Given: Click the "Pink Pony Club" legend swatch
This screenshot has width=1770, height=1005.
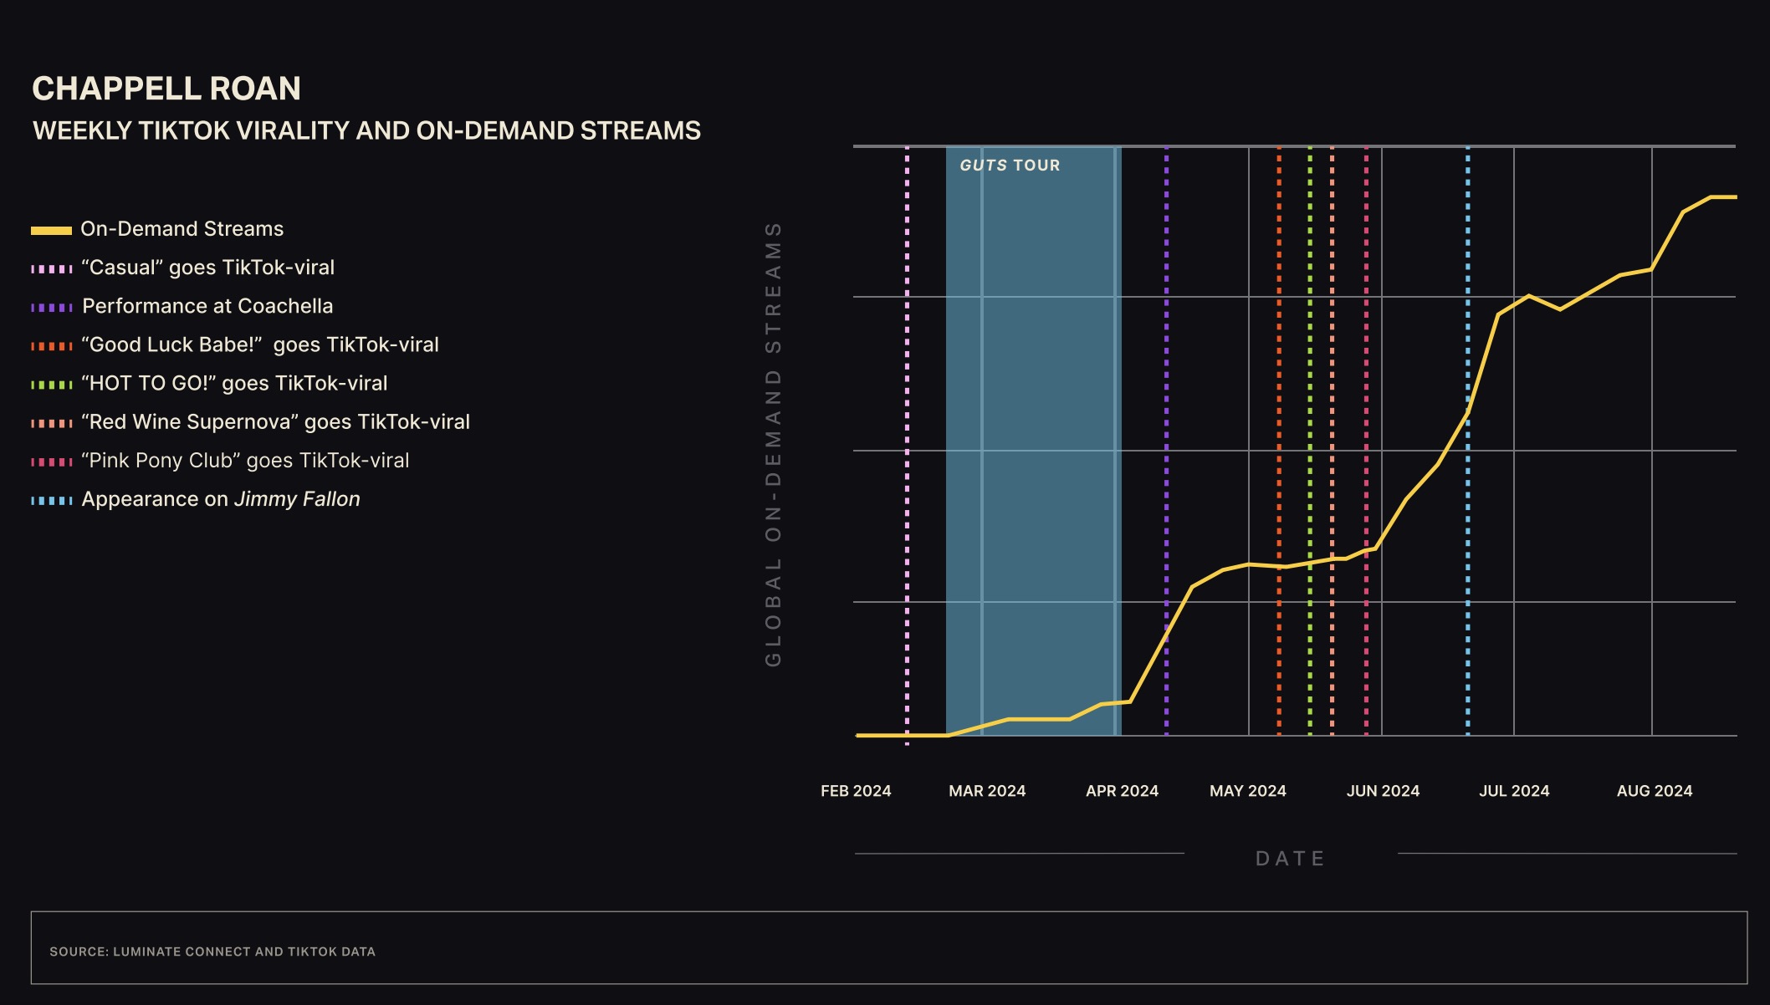Looking at the screenshot, I should (x=51, y=462).
